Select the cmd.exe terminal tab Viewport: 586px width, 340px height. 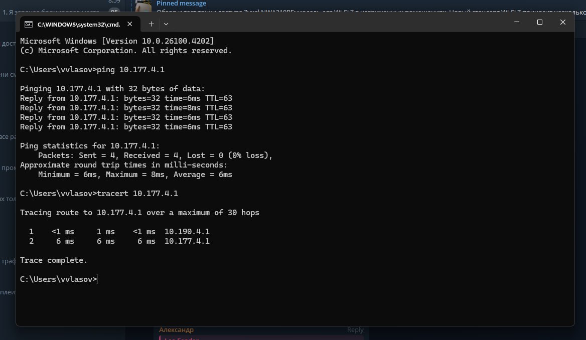(x=80, y=24)
